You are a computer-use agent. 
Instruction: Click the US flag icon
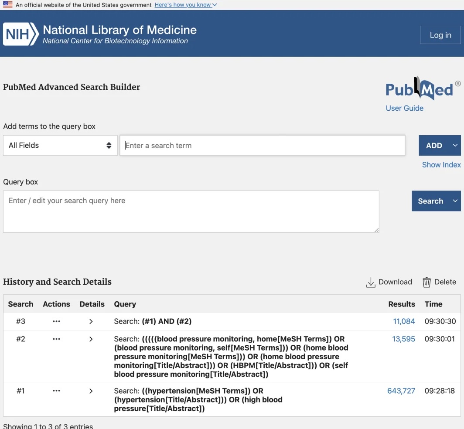tap(8, 4)
